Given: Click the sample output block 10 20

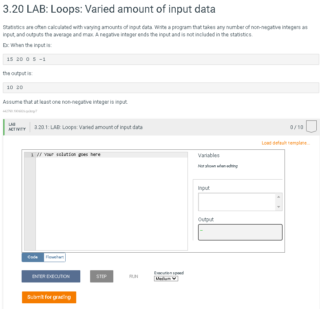Looking at the screenshot, I should tap(161, 88).
